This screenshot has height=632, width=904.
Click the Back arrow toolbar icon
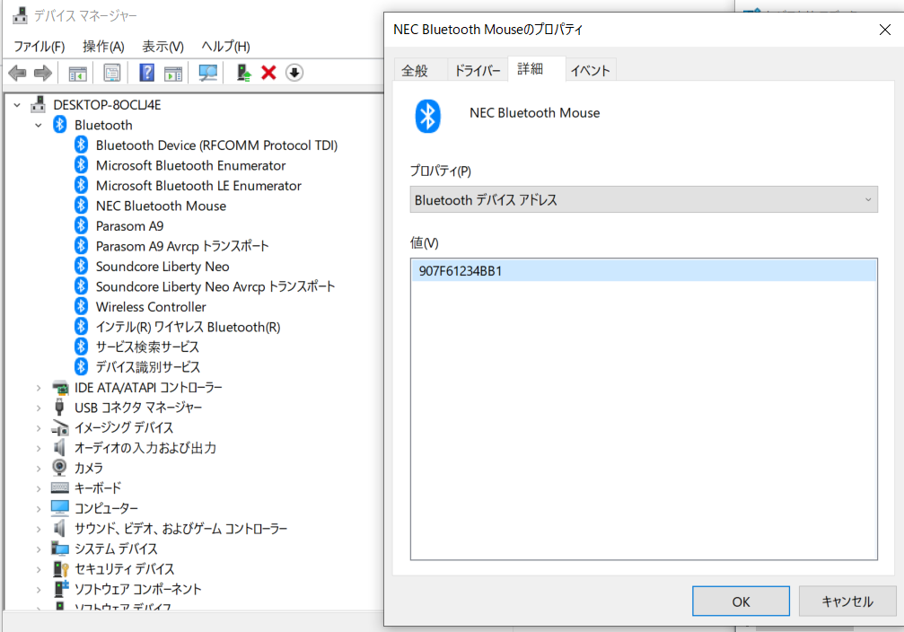point(18,73)
